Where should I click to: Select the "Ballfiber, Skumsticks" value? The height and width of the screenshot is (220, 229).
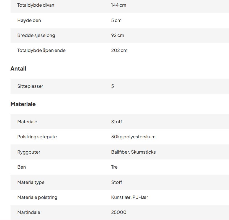[x=133, y=152]
